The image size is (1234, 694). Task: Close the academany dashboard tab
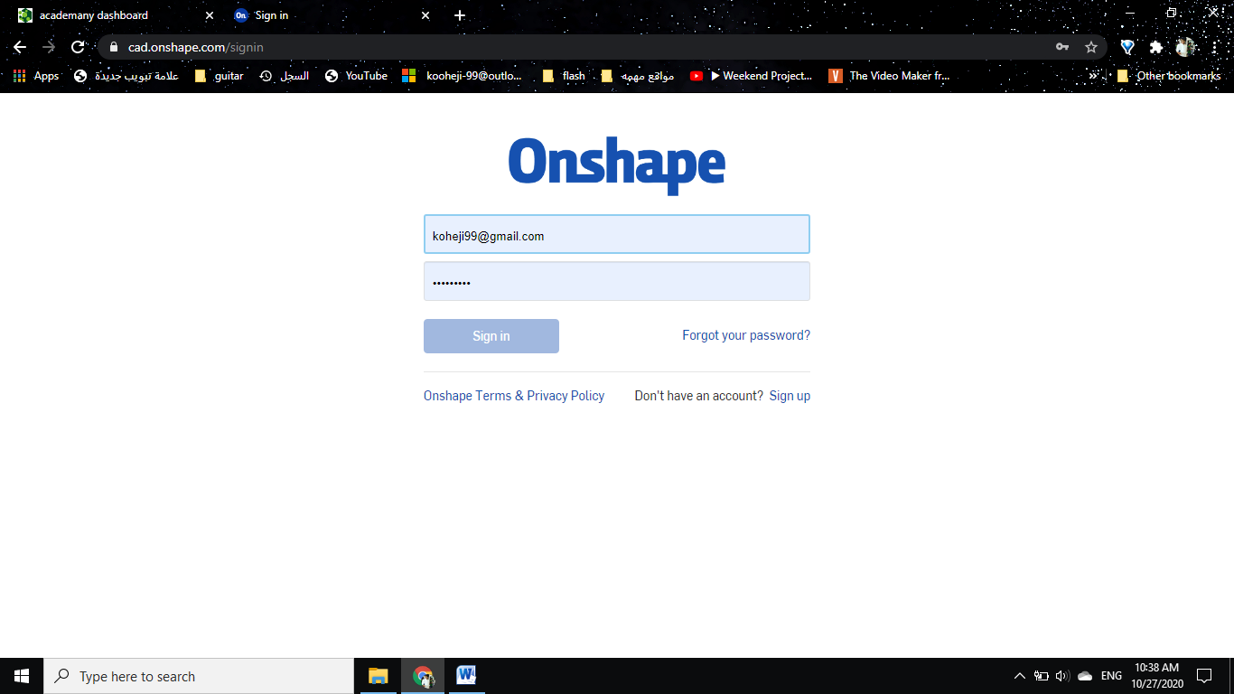coord(210,15)
